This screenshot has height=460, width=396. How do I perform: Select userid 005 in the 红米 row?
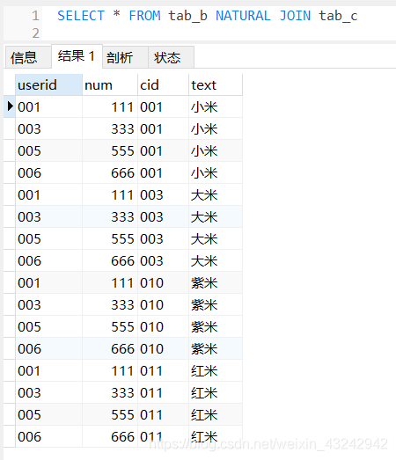[x=48, y=415]
